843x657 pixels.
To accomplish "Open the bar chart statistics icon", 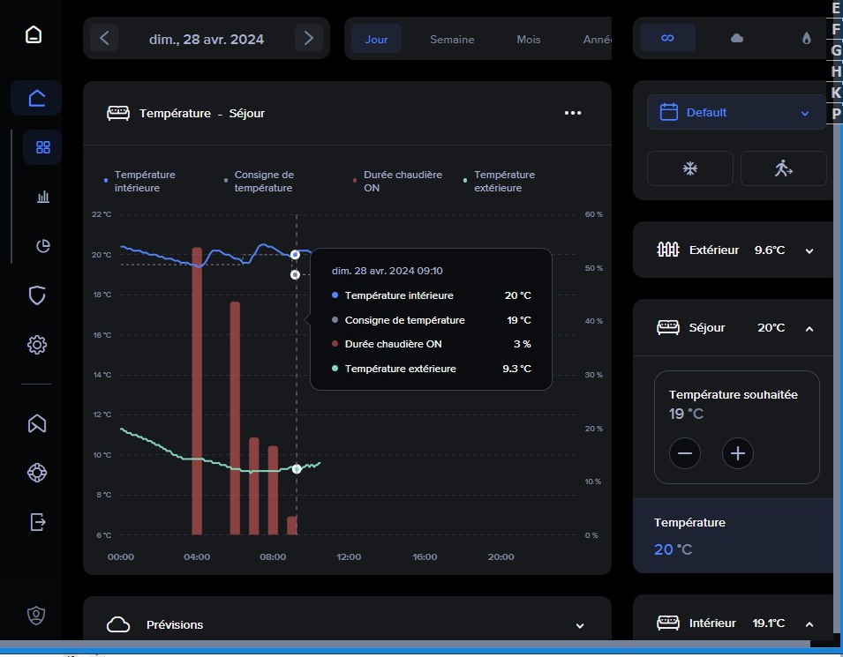I will pos(42,197).
